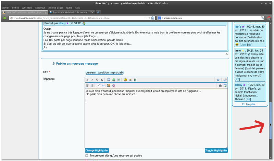Open the search engine selector dropdown
274x161 pixels.
(x=162, y=18)
